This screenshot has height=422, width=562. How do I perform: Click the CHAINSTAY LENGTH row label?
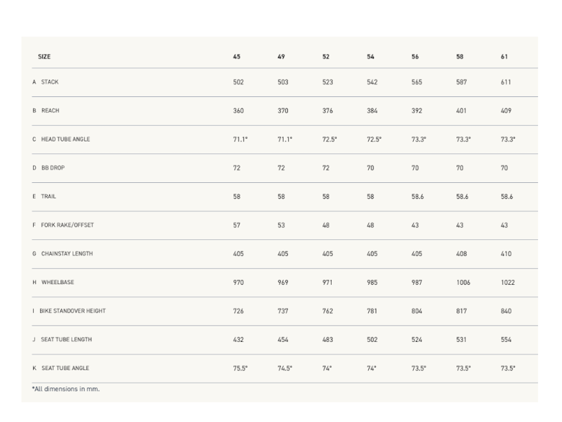coord(67,254)
